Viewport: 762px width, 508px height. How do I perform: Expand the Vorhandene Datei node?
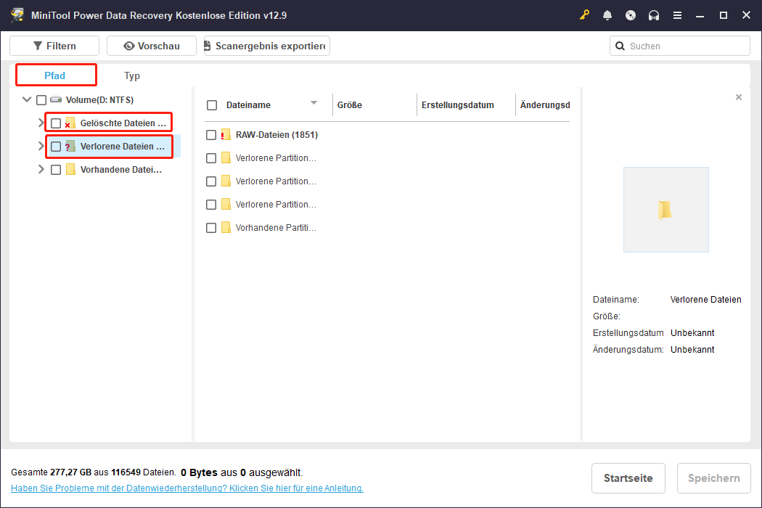point(41,170)
